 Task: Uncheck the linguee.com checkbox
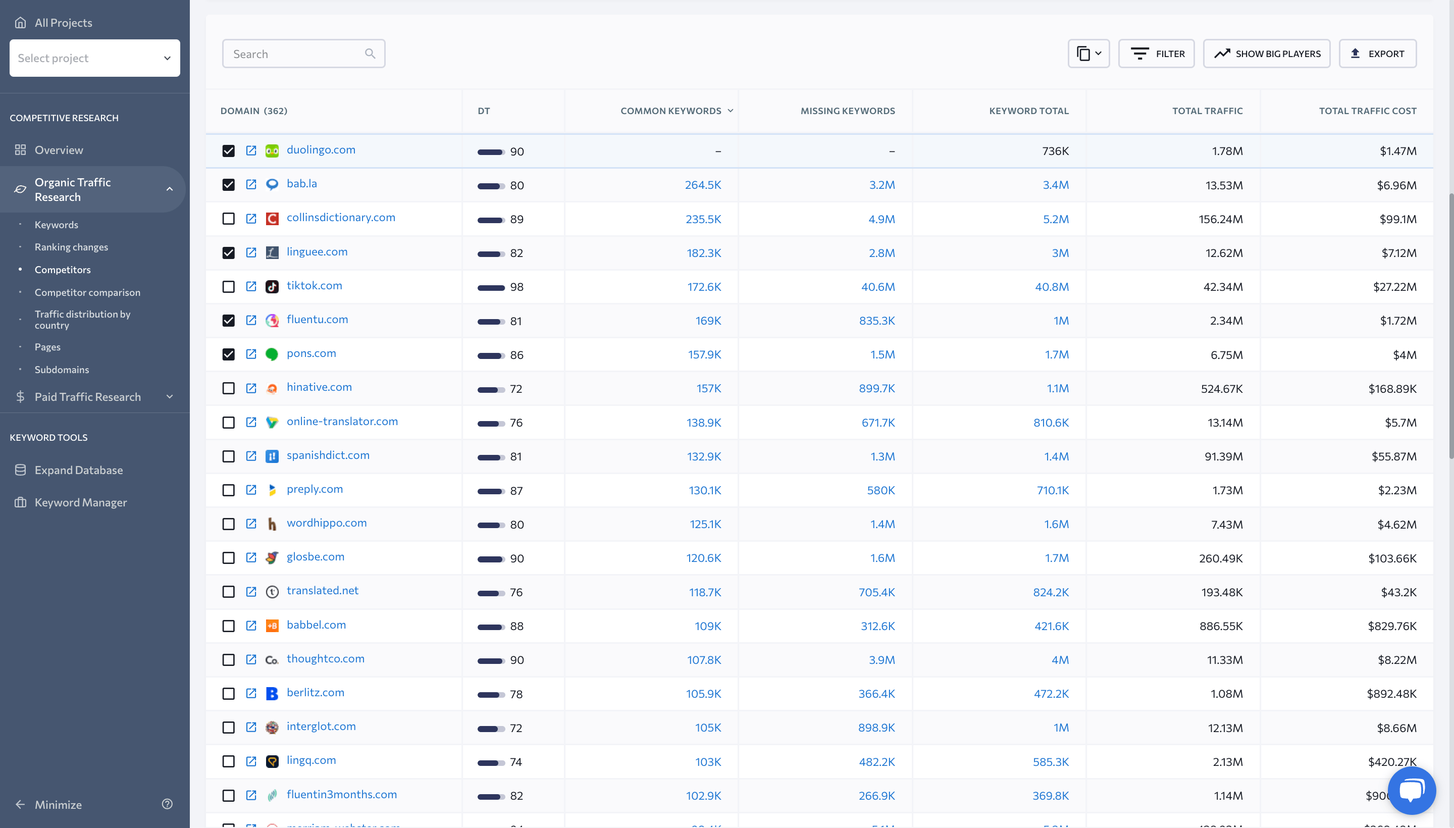coord(229,252)
